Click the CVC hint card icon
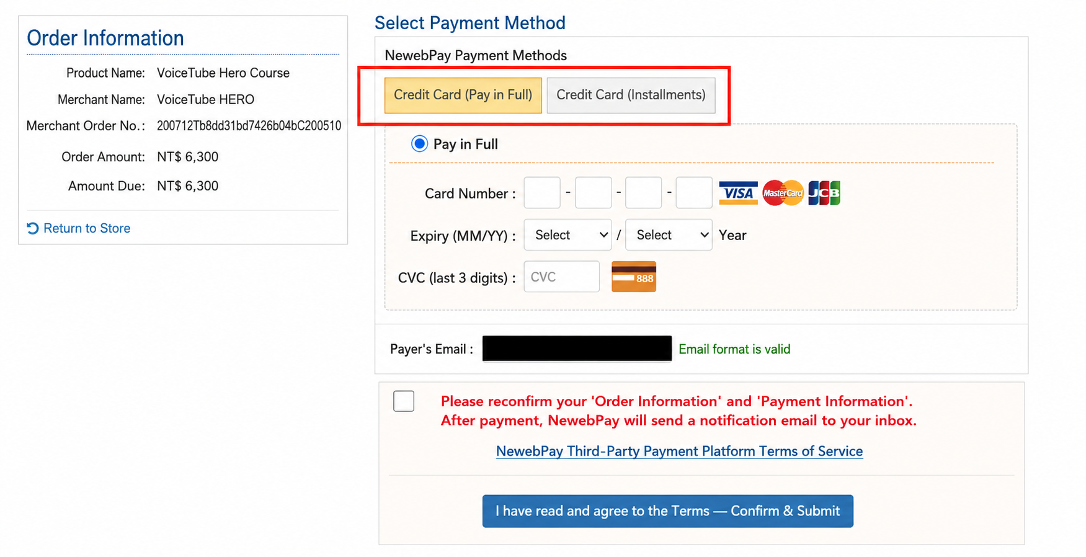Viewport: 1086px width, 557px height. click(634, 277)
